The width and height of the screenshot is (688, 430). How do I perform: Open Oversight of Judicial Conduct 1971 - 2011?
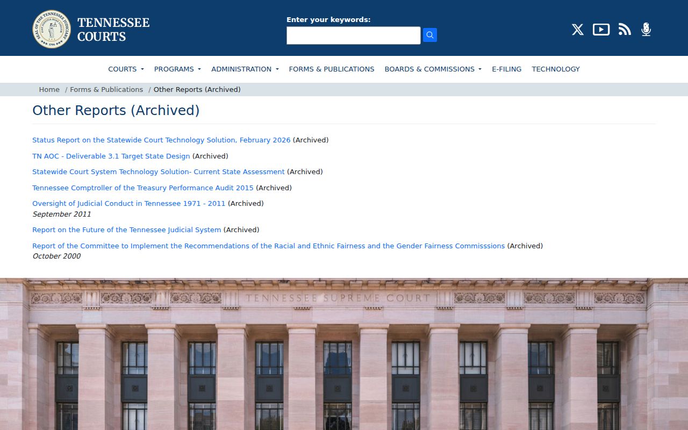coord(129,204)
